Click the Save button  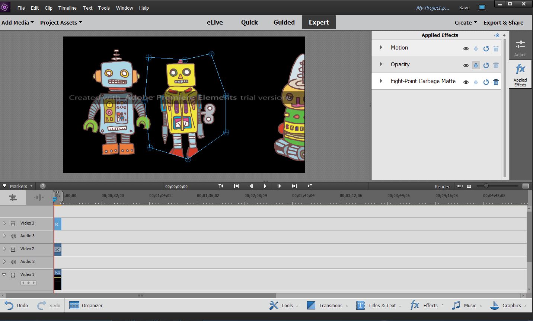464,7
